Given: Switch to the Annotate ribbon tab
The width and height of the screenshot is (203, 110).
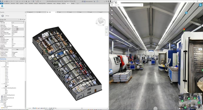Looking at the screenshot, I should tap(31, 4).
